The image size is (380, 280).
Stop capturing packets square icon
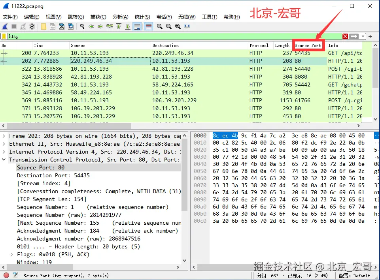click(x=14, y=26)
